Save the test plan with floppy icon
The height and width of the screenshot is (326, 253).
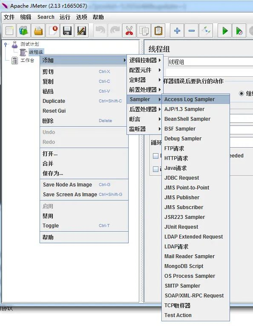pos(67,31)
